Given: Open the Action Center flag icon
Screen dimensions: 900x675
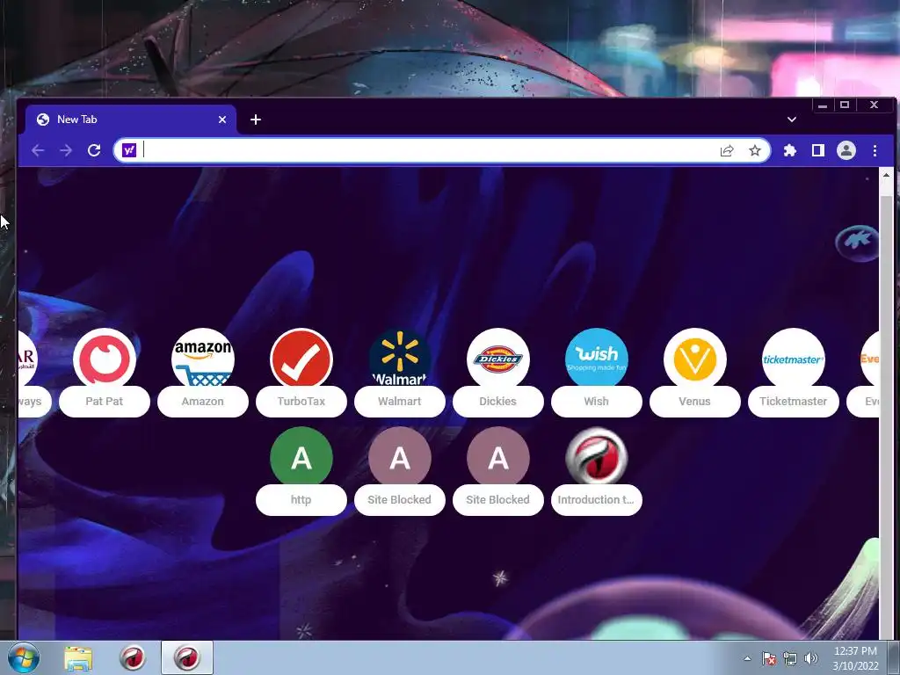Looking at the screenshot, I should (768, 658).
